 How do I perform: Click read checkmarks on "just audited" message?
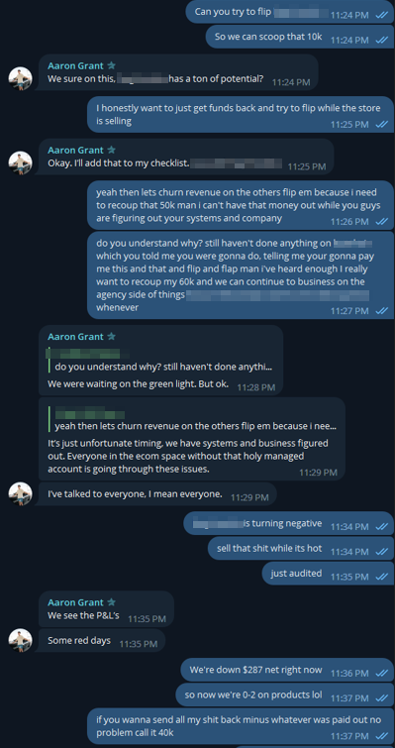coord(382,577)
